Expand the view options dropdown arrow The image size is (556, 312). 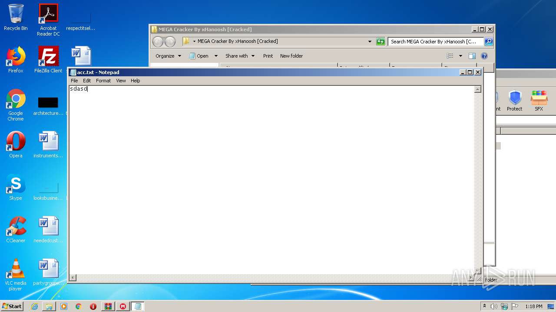(460, 56)
